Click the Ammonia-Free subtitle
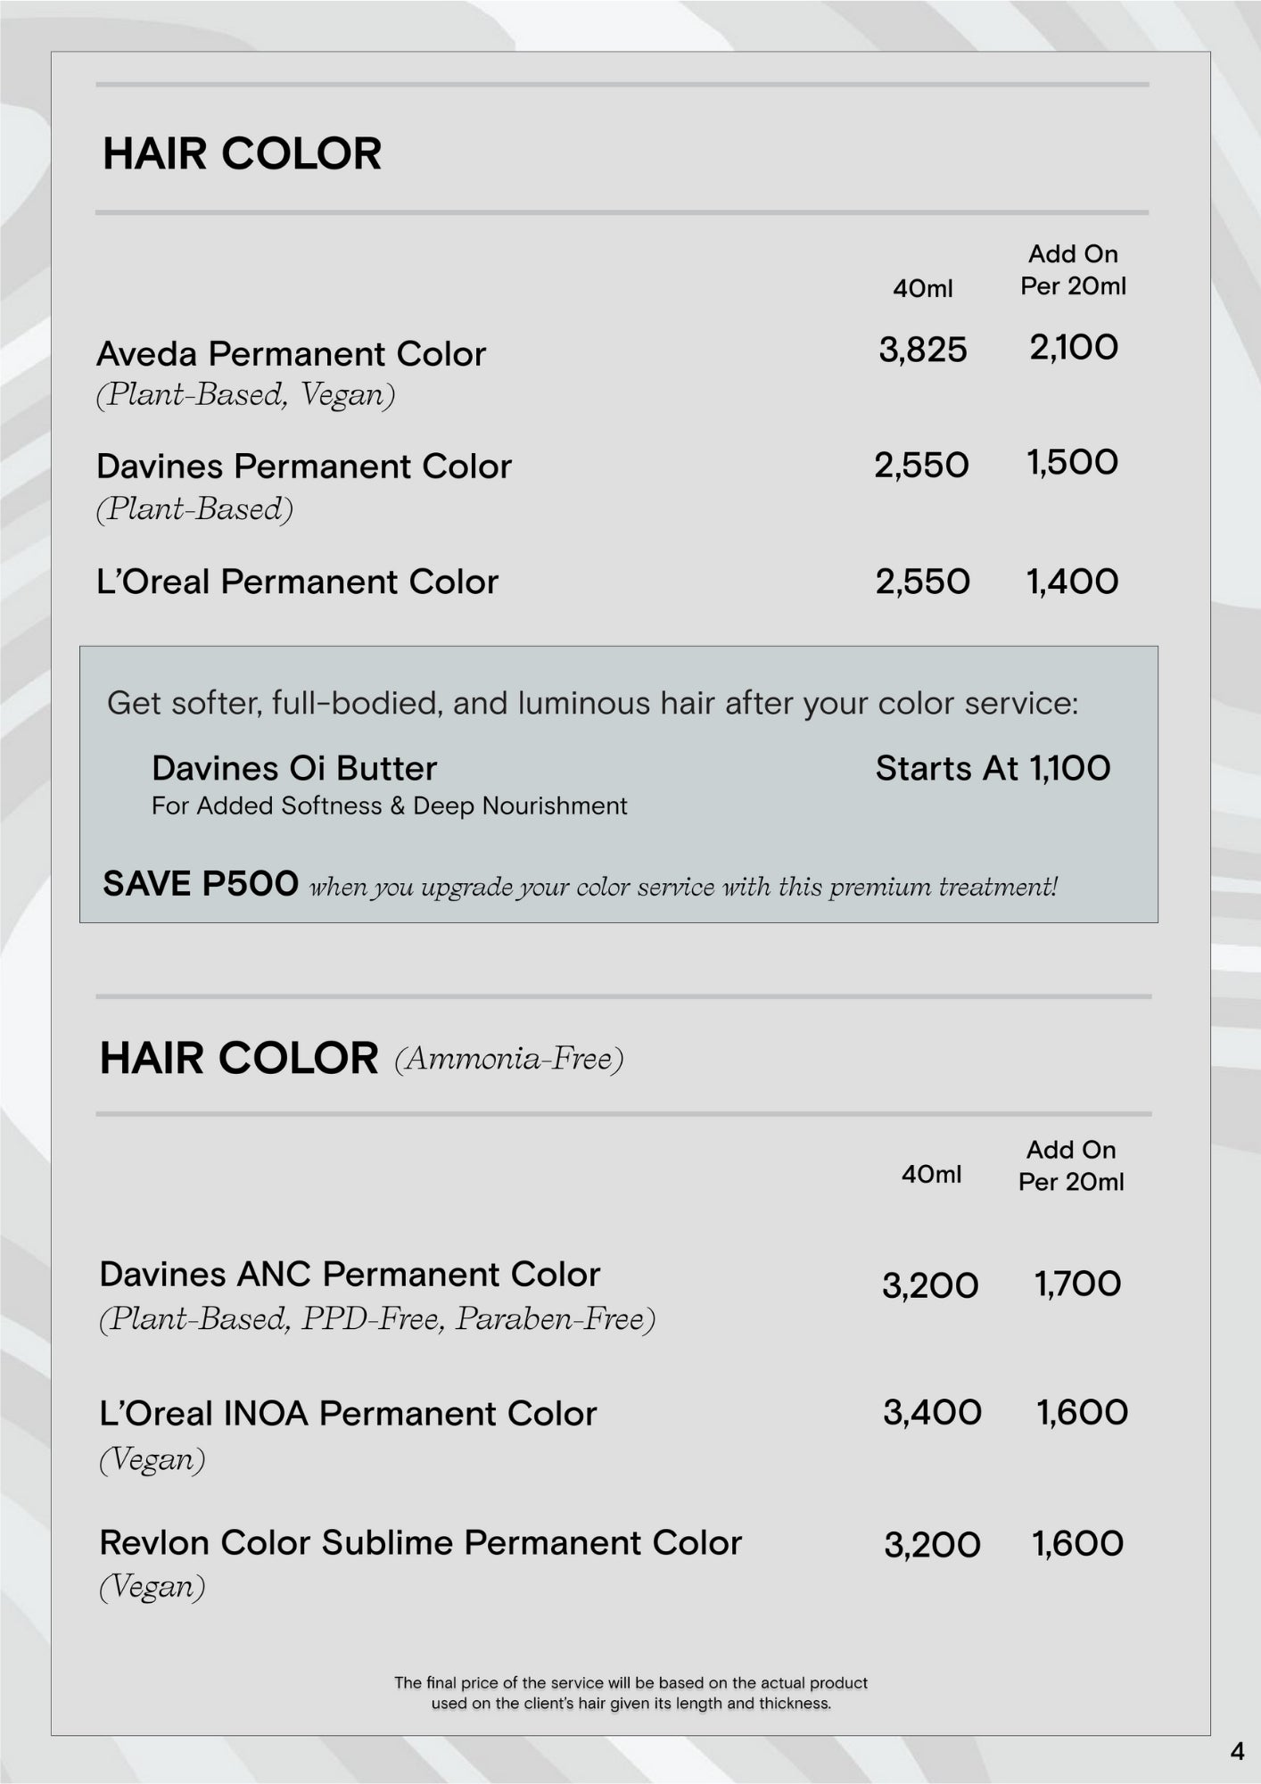This screenshot has height=1784, width=1261. pyautogui.click(x=508, y=1059)
